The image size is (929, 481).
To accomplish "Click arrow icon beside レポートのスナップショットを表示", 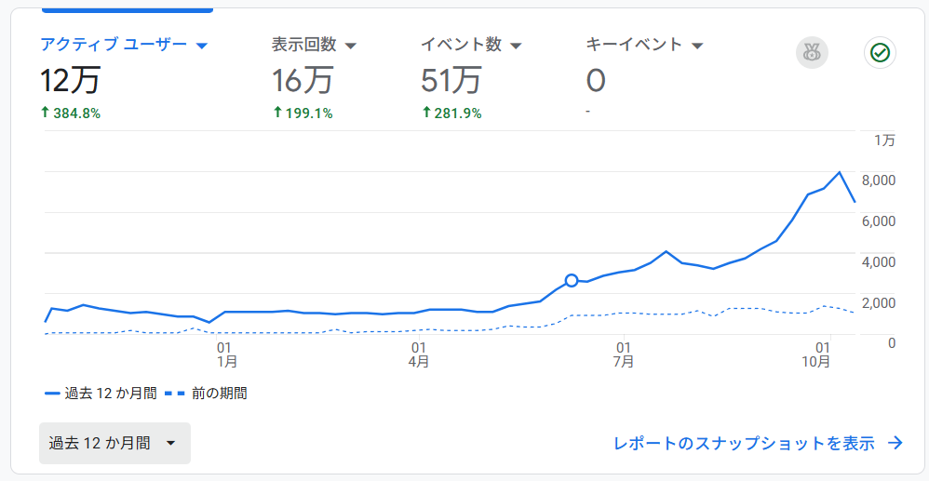I will click(x=895, y=444).
